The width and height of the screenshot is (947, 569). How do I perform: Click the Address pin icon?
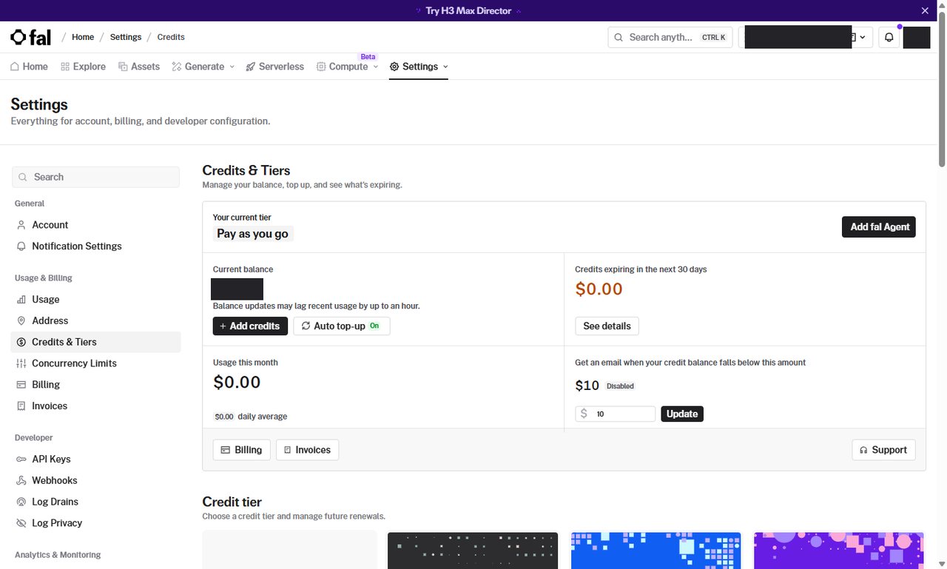[21, 321]
